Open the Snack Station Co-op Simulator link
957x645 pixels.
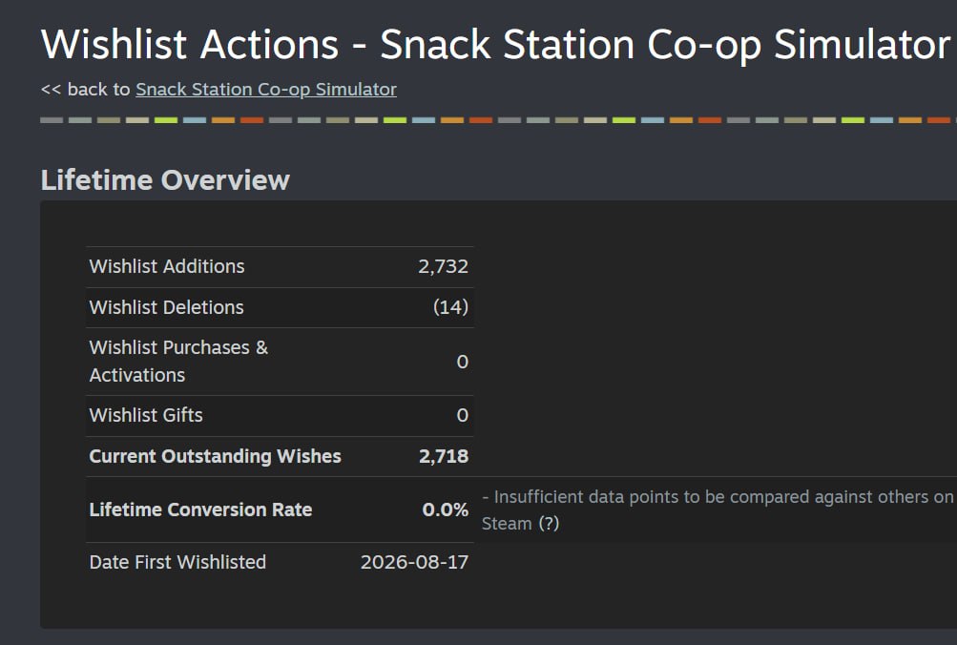(266, 90)
